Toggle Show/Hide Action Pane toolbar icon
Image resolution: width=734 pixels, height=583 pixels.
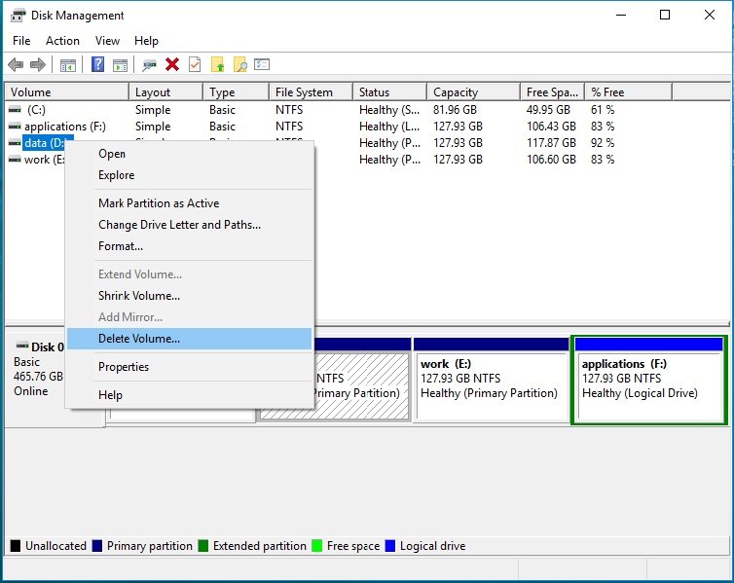121,65
